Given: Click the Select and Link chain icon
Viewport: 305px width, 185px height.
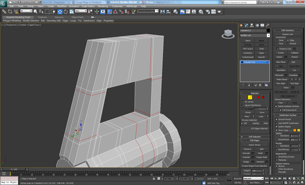Looking at the screenshot, I should click(x=4, y=11).
